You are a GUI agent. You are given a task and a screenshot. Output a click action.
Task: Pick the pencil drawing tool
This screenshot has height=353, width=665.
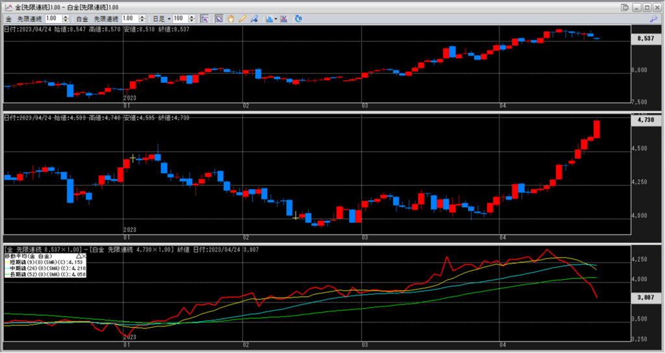pyautogui.click(x=242, y=19)
